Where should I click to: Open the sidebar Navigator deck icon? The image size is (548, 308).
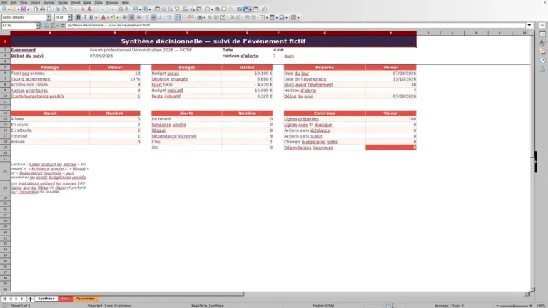pos(542,61)
